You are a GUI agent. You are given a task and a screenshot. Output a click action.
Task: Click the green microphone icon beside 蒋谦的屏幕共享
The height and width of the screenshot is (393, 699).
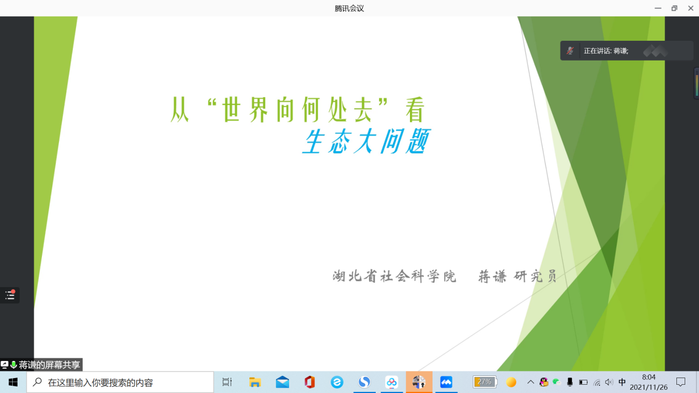click(14, 365)
